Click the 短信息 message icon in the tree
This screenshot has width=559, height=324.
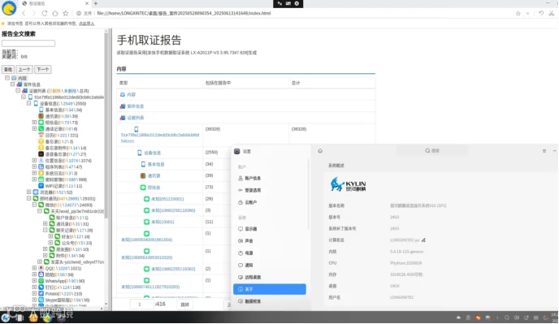[x=41, y=123]
